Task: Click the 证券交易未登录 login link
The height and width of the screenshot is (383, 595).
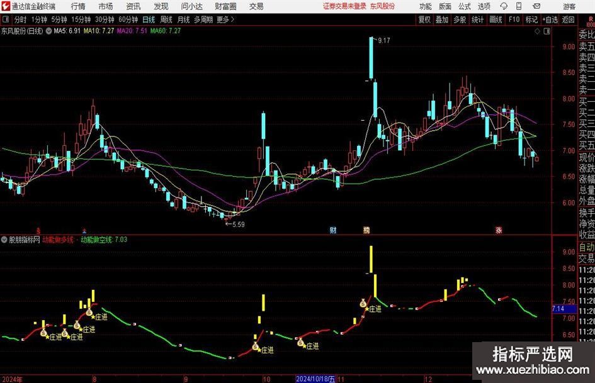Action: 344,6
